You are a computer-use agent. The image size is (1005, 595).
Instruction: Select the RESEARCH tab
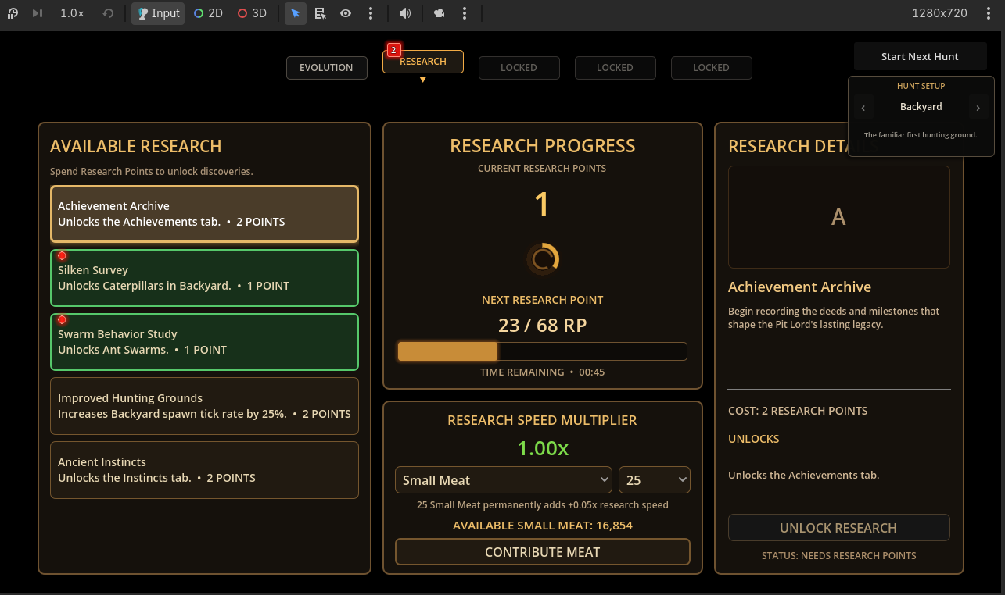423,62
